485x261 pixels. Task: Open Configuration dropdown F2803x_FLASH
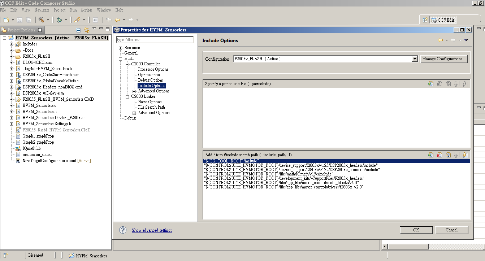[415, 59]
